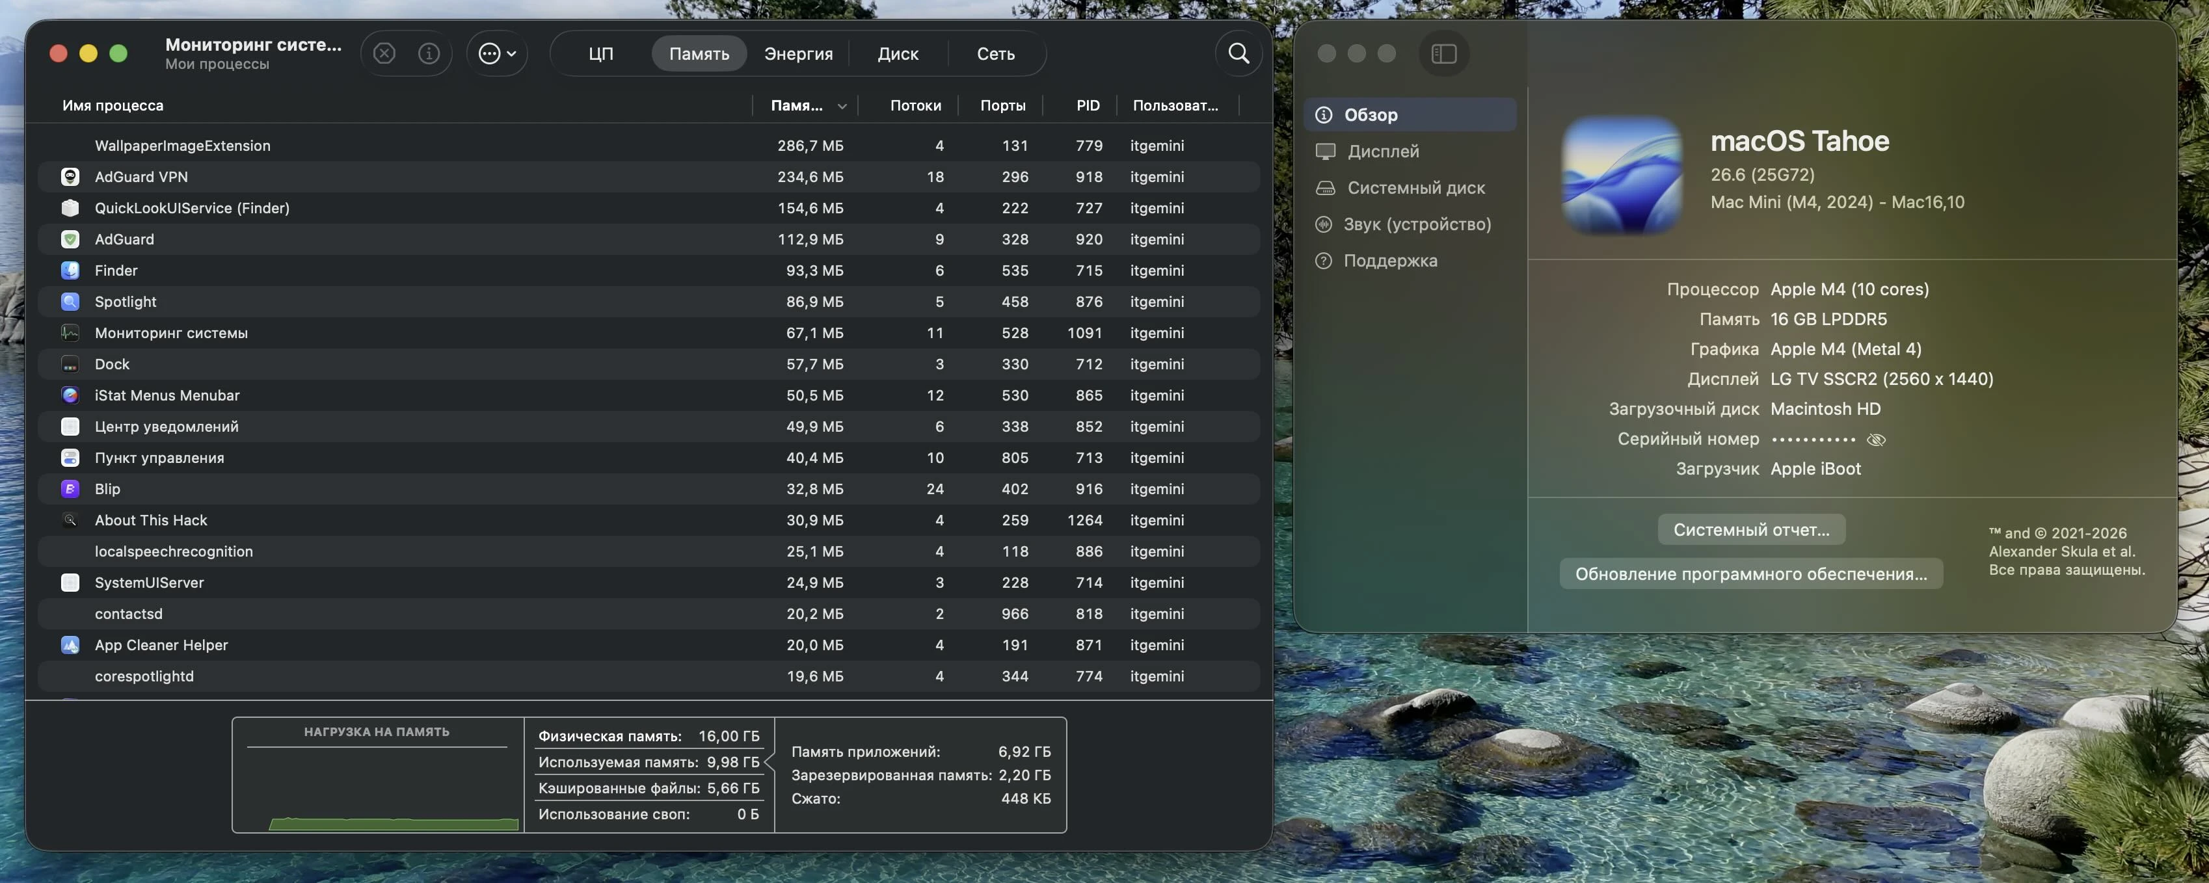Viewport: 2209px width, 883px height.
Task: Open the Сеть tab
Action: click(996, 53)
